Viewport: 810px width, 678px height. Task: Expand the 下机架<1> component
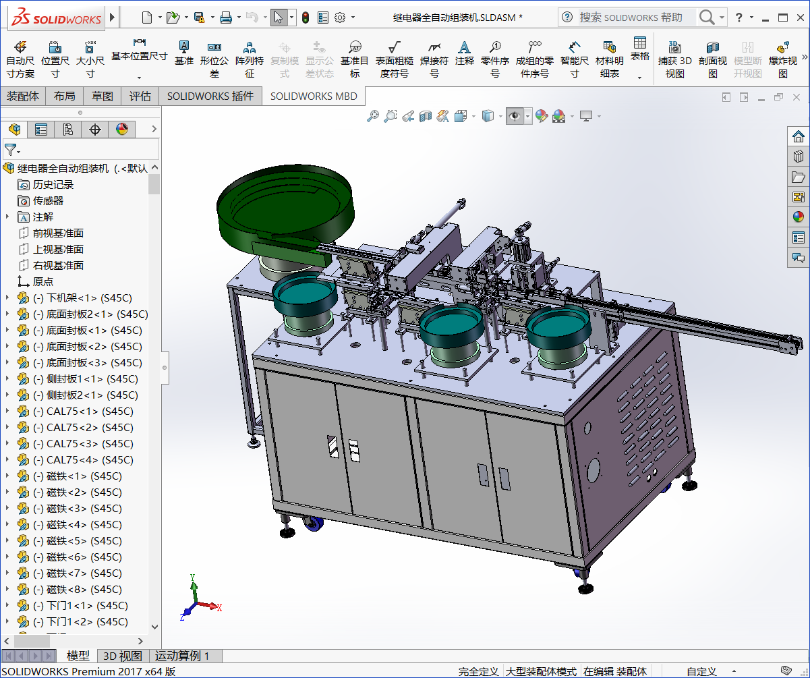[7, 298]
